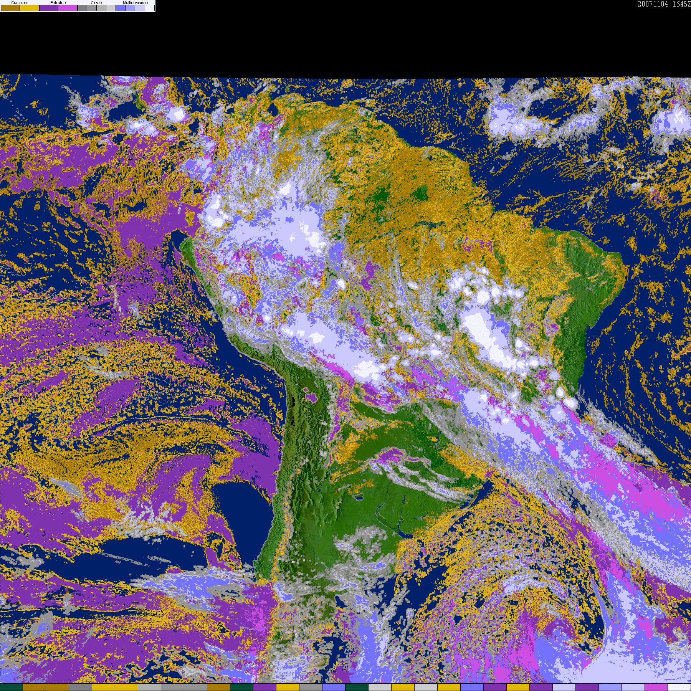Screen dimensions: 691x691
Task: Choose the magenta Estratos legend swatch
Action: click(68, 8)
